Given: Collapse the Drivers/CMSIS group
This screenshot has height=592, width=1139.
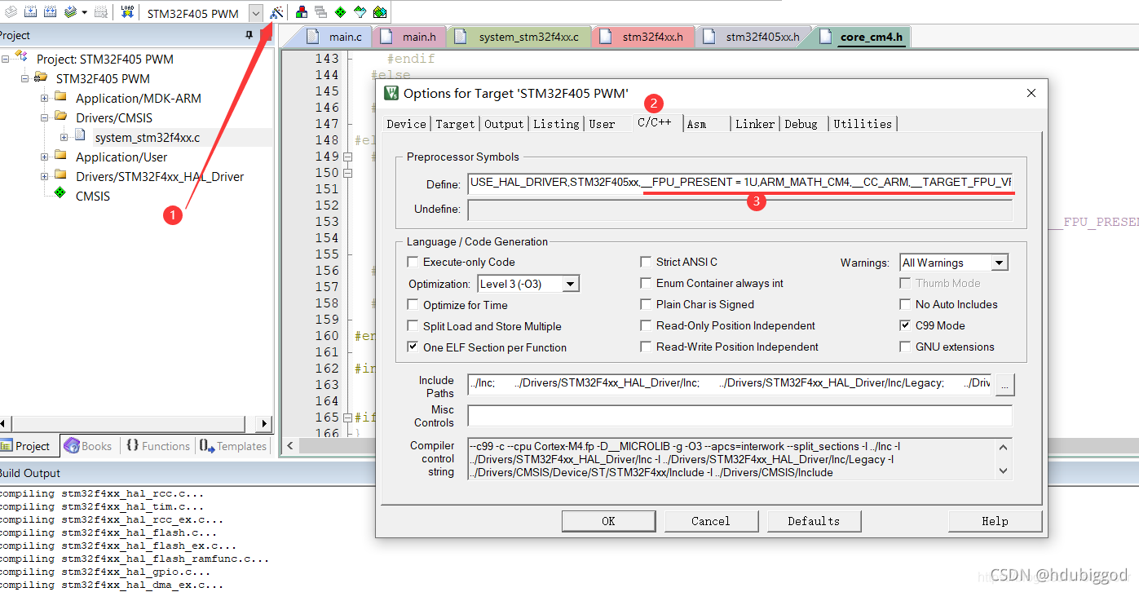Looking at the screenshot, I should tap(44, 117).
